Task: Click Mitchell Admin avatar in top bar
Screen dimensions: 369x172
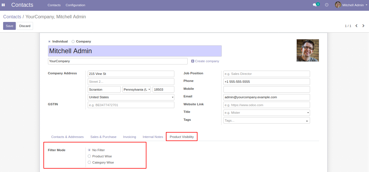Action: point(338,5)
